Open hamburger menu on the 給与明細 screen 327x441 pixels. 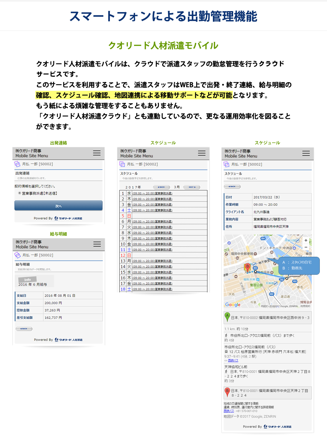point(97,244)
